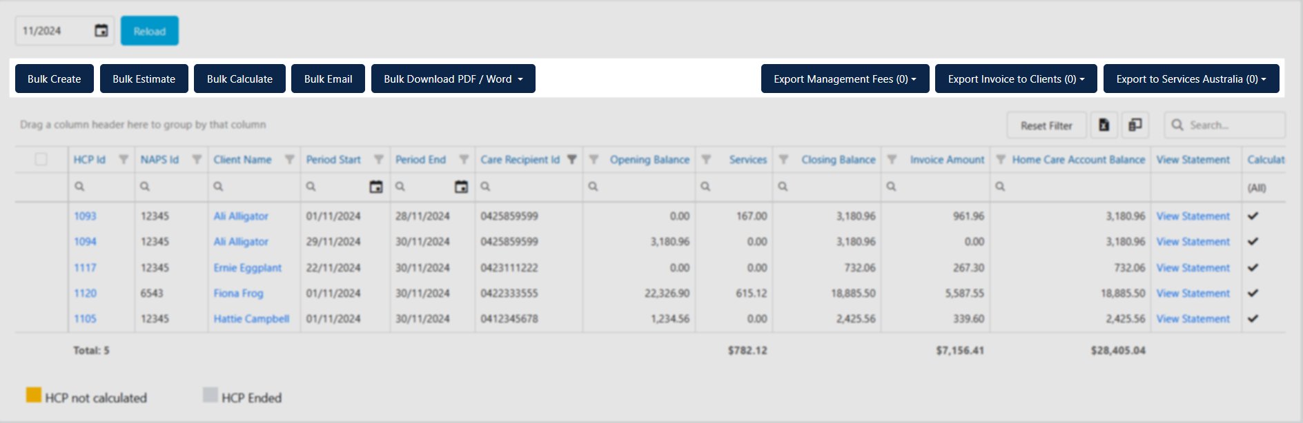Click Client Name filter row search icon
Image resolution: width=1303 pixels, height=423 pixels.
[x=218, y=186]
